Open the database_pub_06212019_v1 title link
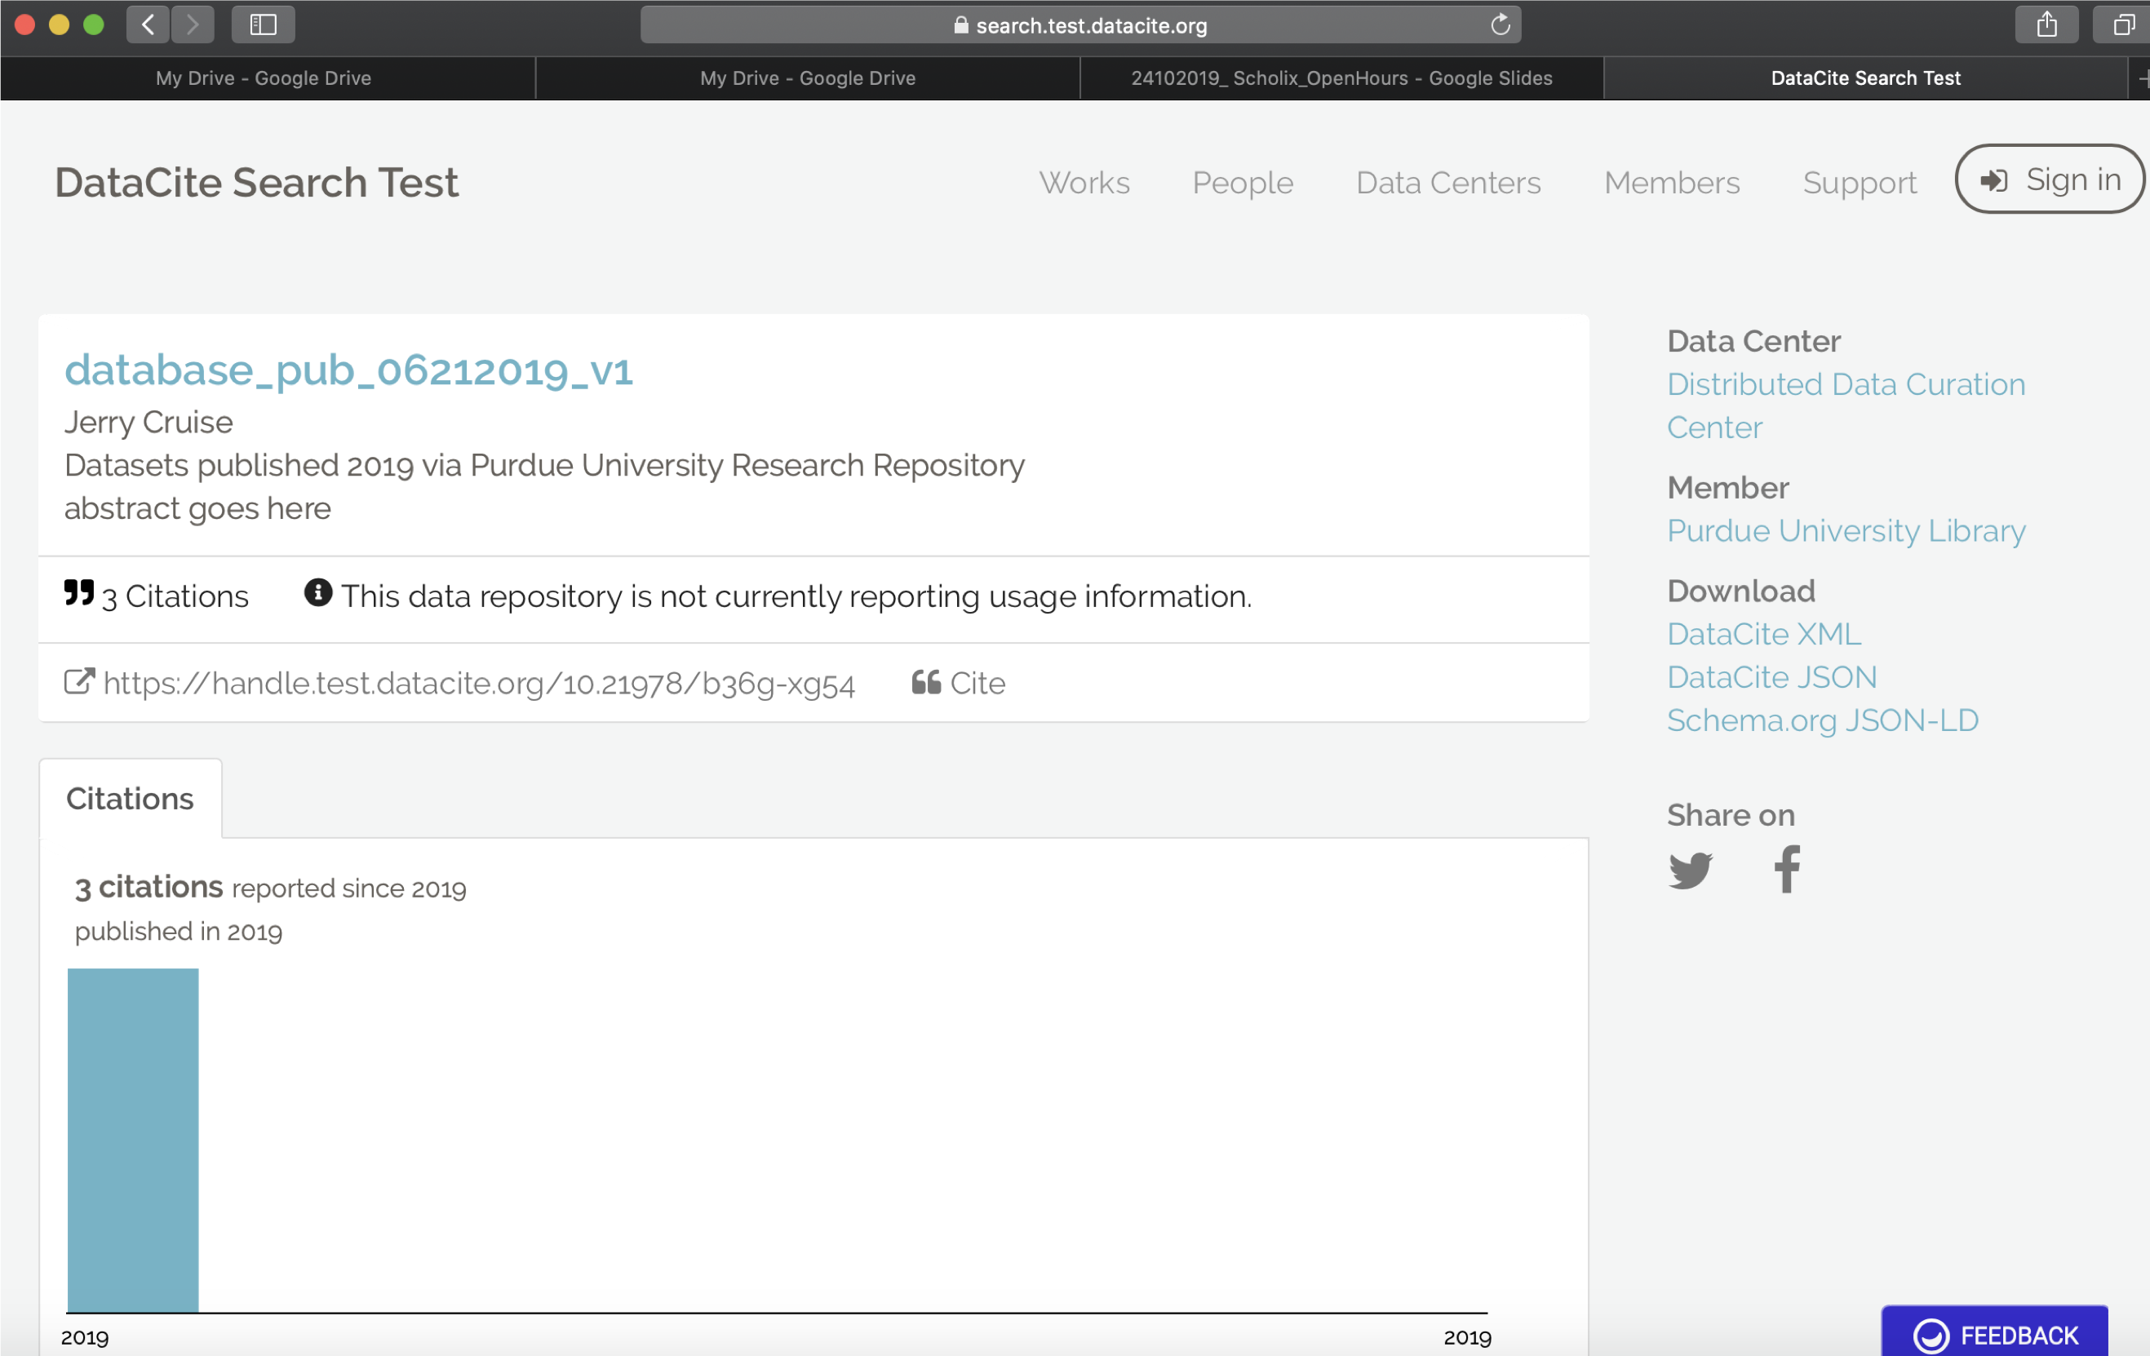This screenshot has width=2150, height=1356. (348, 370)
